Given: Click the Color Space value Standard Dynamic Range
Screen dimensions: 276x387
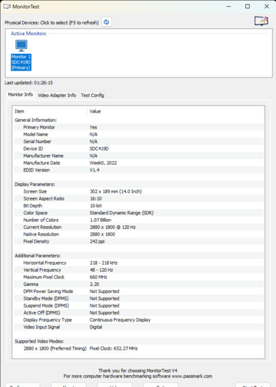Looking at the screenshot, I should tap(121, 213).
